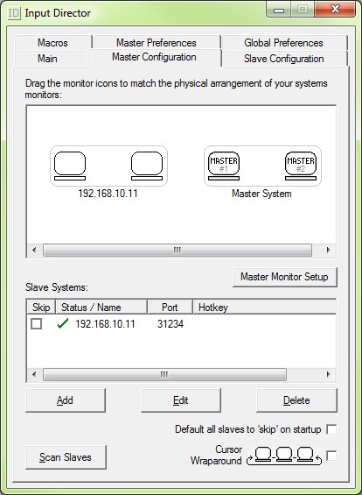Tick the Skip checkbox for 192.168.10.11
Screen dimensions: 362x495
(x=36, y=324)
